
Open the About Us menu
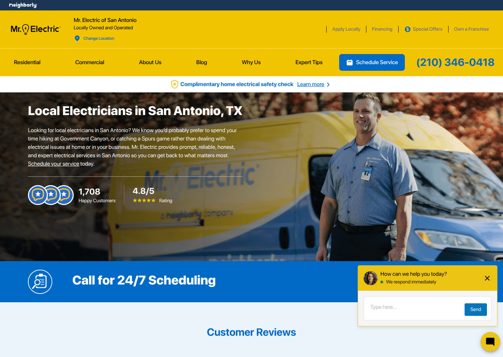click(150, 62)
